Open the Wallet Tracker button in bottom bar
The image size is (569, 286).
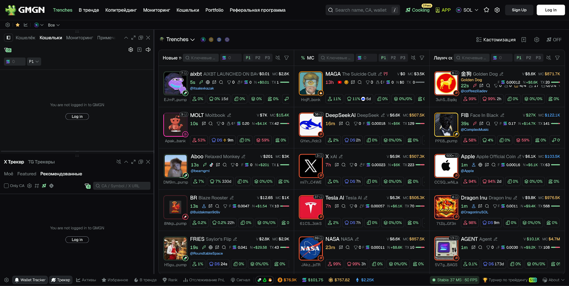point(30,280)
